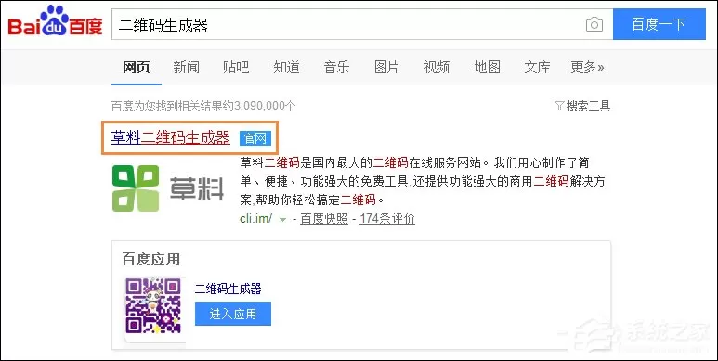Click the 官网 badge
This screenshot has width=718, height=361.
[x=255, y=138]
